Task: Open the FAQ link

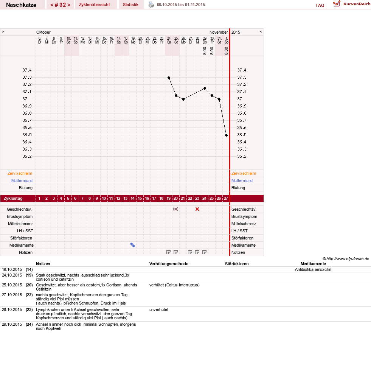Action: point(320,5)
